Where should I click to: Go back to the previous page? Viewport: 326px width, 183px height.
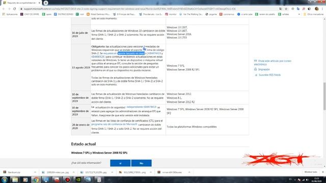click(4, 9)
